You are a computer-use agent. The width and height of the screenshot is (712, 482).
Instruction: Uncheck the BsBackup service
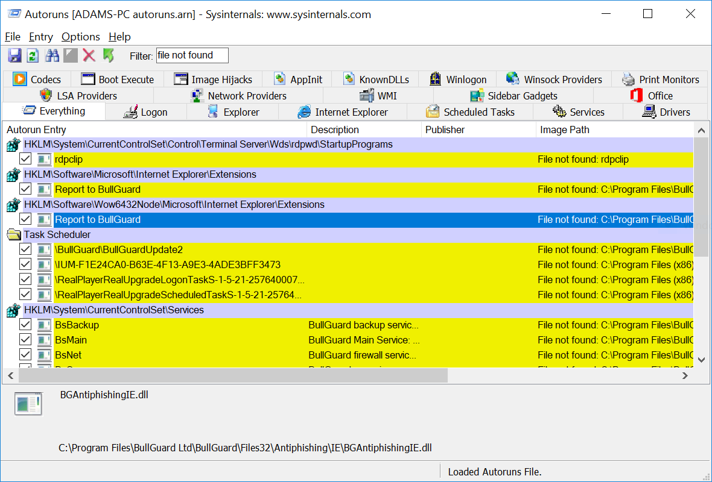click(25, 325)
